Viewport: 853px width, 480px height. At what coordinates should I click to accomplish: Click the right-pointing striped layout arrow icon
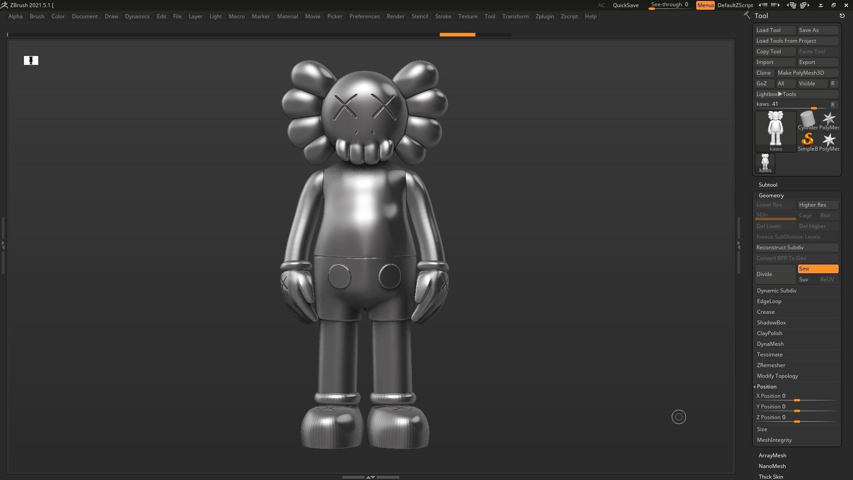[x=775, y=5]
